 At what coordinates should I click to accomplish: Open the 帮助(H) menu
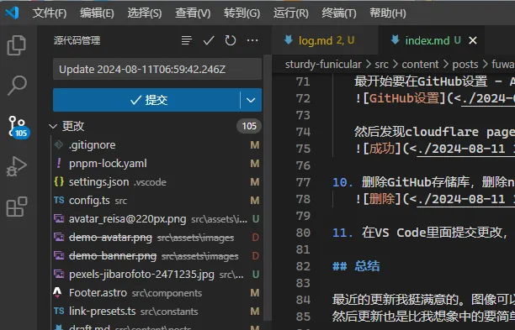pyautogui.click(x=388, y=13)
